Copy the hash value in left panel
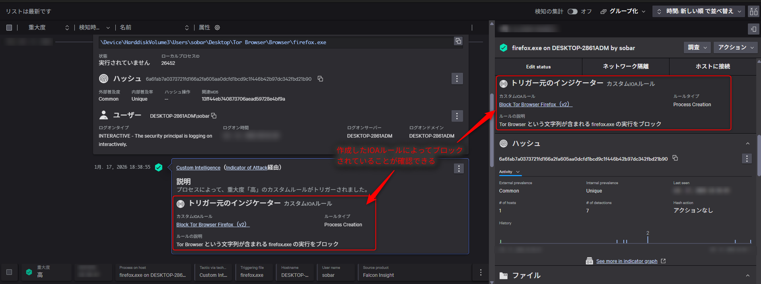The height and width of the screenshot is (284, 761). 320,79
